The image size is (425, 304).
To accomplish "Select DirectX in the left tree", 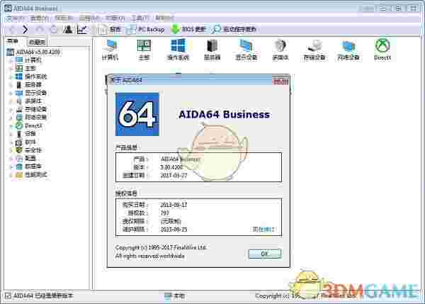I will pyautogui.click(x=29, y=125).
